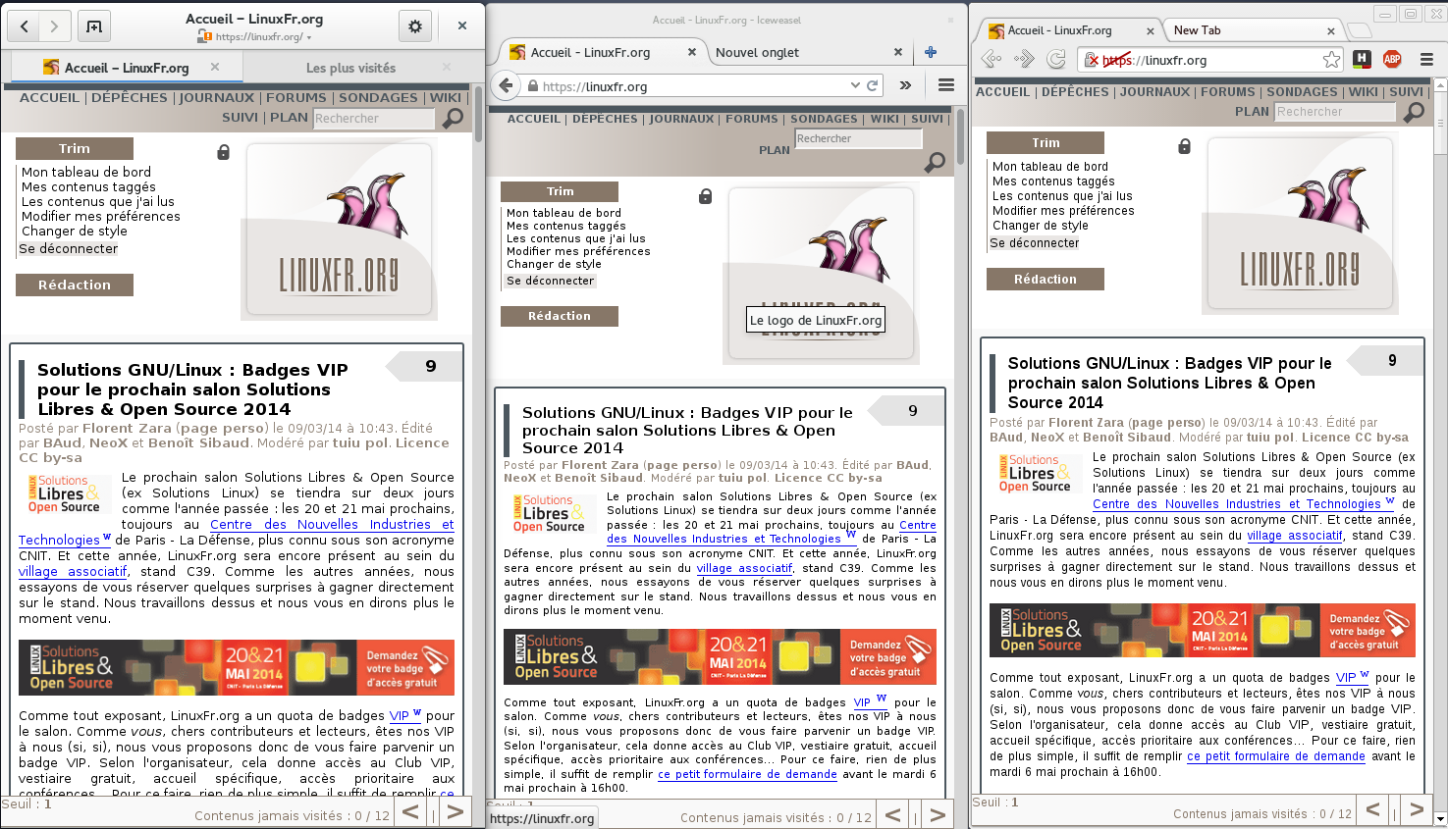Image resolution: width=1448 pixels, height=829 pixels.
Task: Click the Trim button in the left window
Action: pyautogui.click(x=75, y=148)
